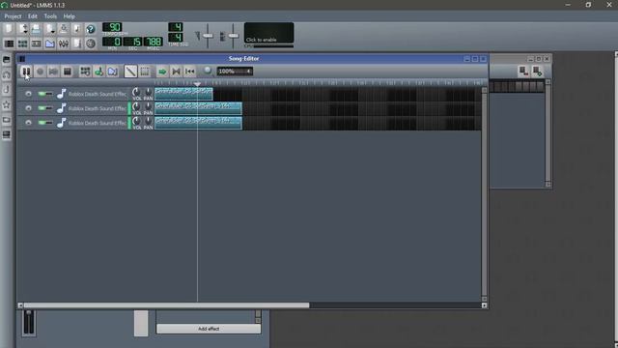The image size is (618, 348).
Task: Add a sample track
Action: pyautogui.click(x=98, y=72)
